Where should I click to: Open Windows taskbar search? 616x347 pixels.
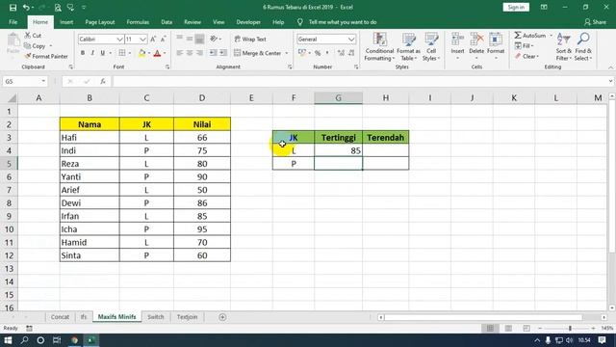[x=24, y=340]
